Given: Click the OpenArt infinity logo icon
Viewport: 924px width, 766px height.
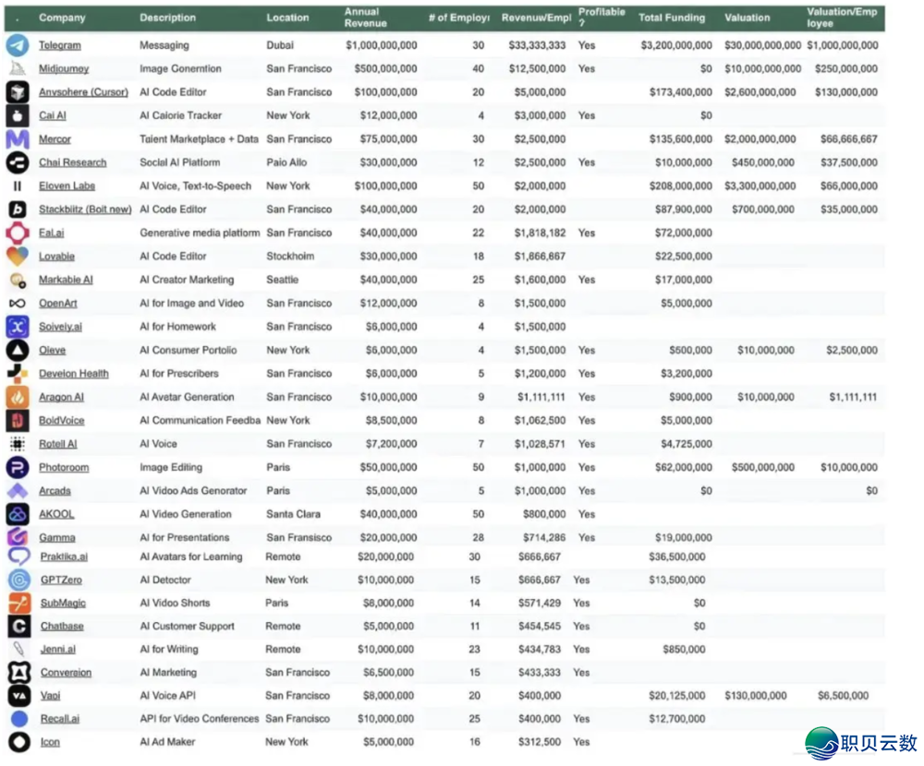Looking at the screenshot, I should tap(18, 304).
